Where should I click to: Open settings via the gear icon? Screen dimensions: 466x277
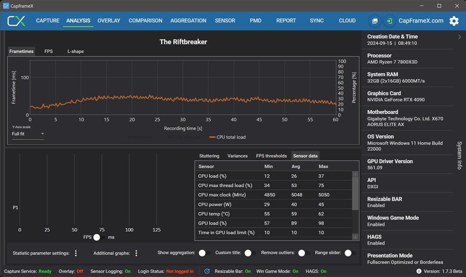454,21
